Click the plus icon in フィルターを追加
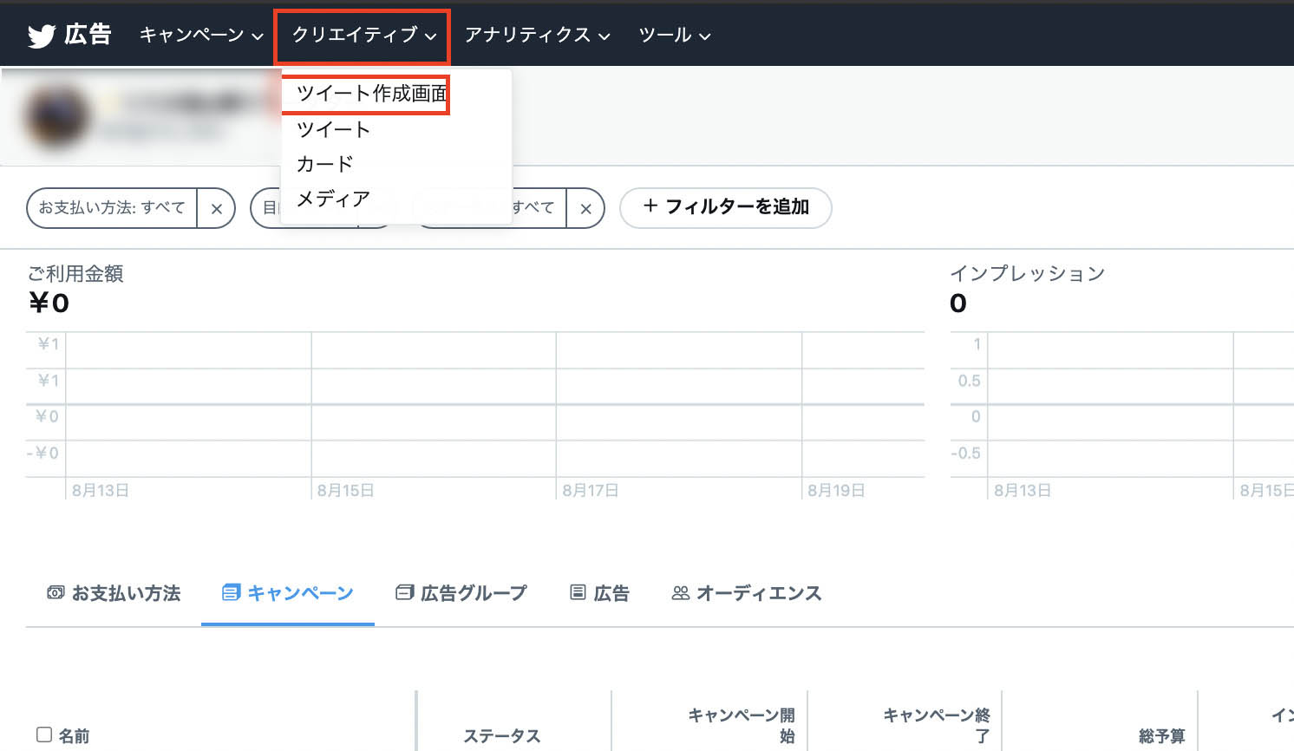Image resolution: width=1294 pixels, height=751 pixels. point(650,207)
